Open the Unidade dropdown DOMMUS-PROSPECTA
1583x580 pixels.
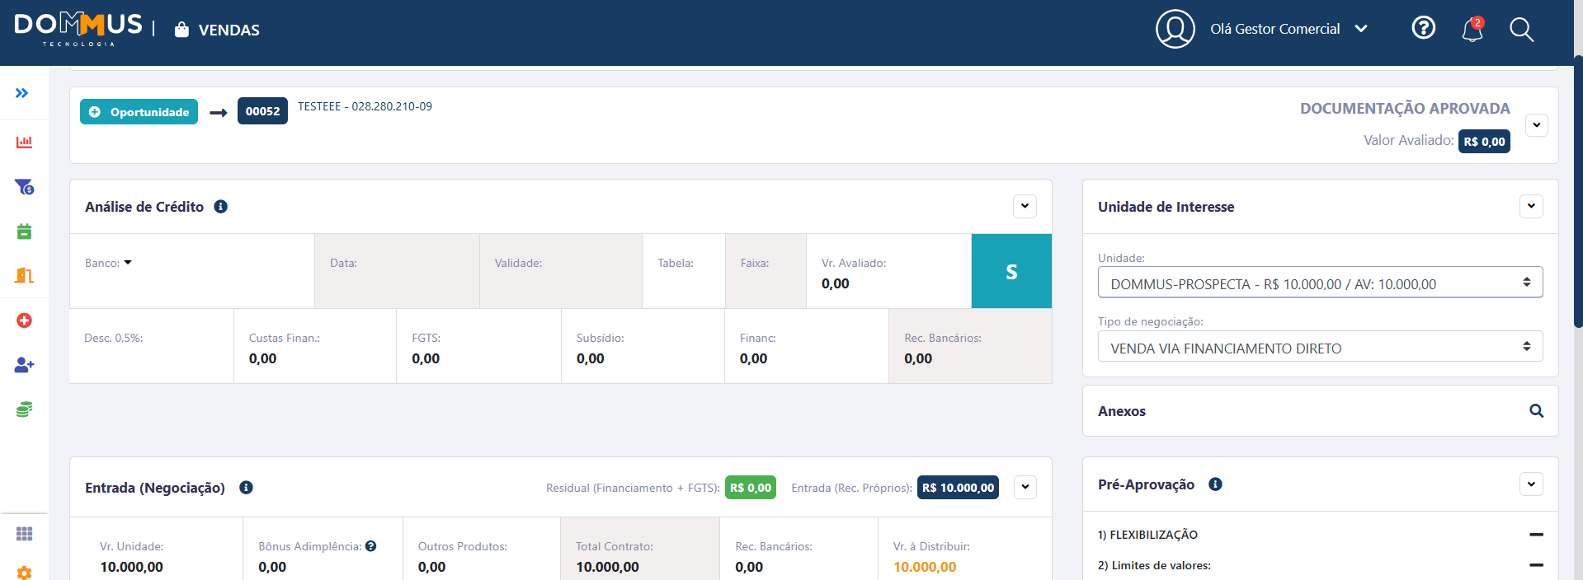click(x=1320, y=283)
